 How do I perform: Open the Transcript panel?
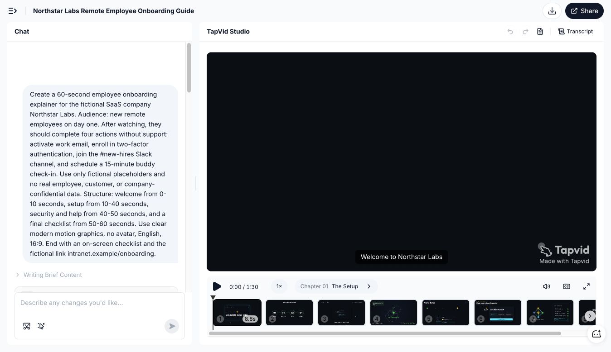[575, 31]
